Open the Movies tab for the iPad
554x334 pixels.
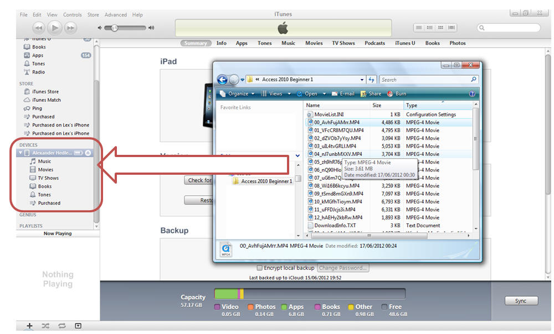point(314,43)
